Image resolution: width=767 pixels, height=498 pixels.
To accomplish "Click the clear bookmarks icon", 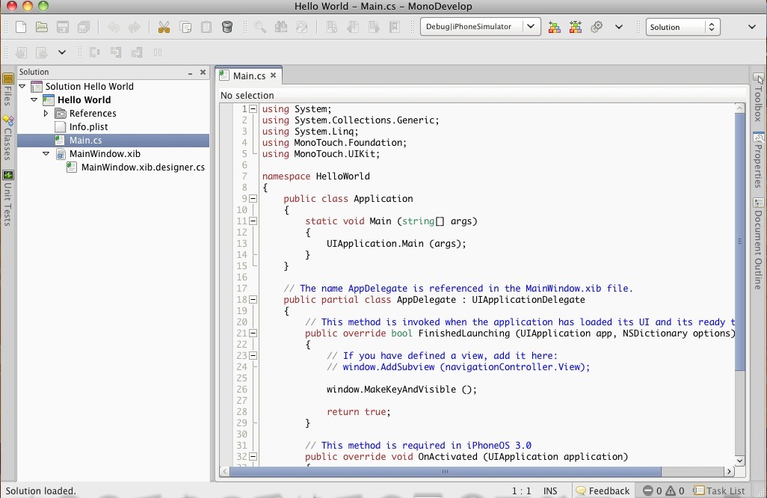I will coord(395,27).
